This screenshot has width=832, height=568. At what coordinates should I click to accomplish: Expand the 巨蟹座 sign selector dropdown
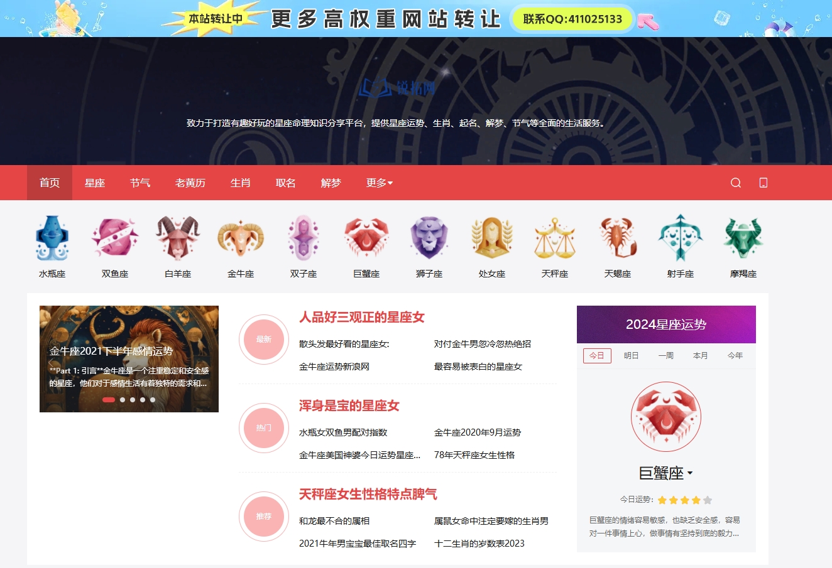click(666, 473)
